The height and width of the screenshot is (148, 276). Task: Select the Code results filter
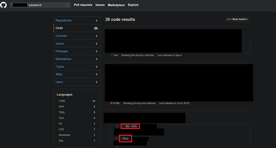(x=77, y=28)
